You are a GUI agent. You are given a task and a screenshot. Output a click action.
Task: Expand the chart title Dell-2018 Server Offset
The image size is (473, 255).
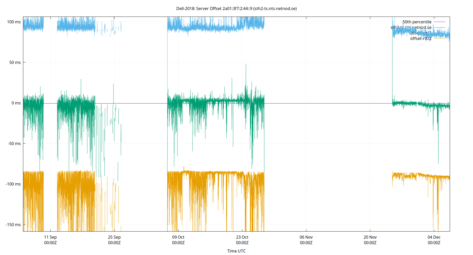point(236,8)
